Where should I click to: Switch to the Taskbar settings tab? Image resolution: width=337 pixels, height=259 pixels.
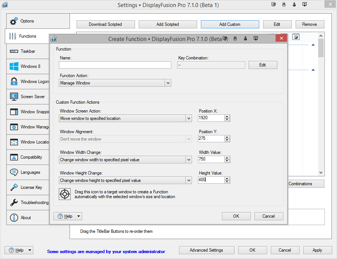(x=28, y=51)
